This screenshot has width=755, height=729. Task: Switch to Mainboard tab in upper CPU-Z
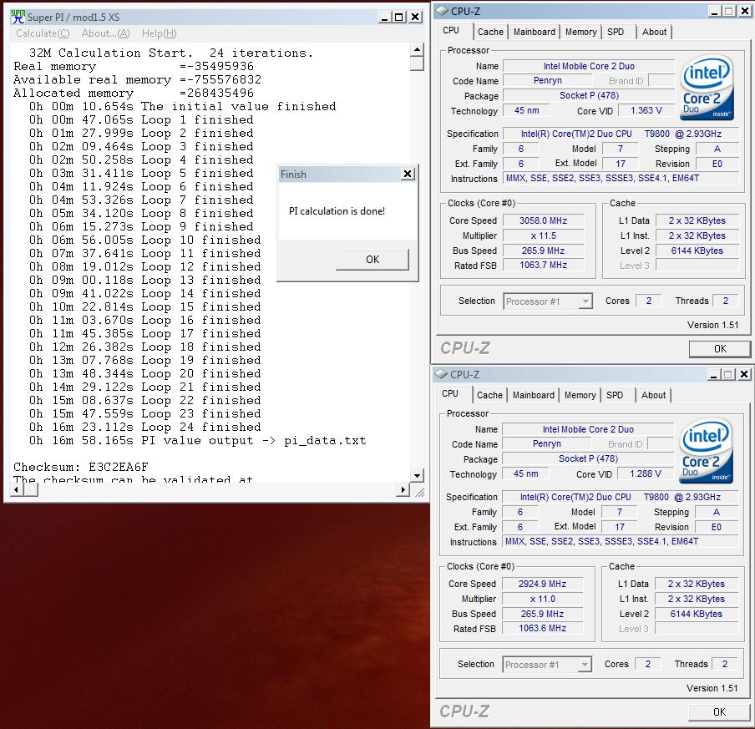[534, 32]
